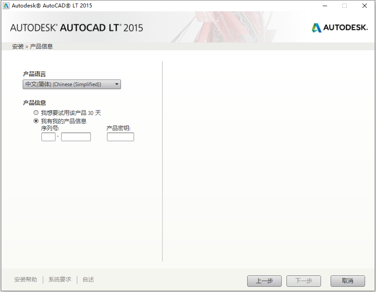Click the AutoCAD icon in title bar
The width and height of the screenshot is (376, 292).
(x=6, y=6)
